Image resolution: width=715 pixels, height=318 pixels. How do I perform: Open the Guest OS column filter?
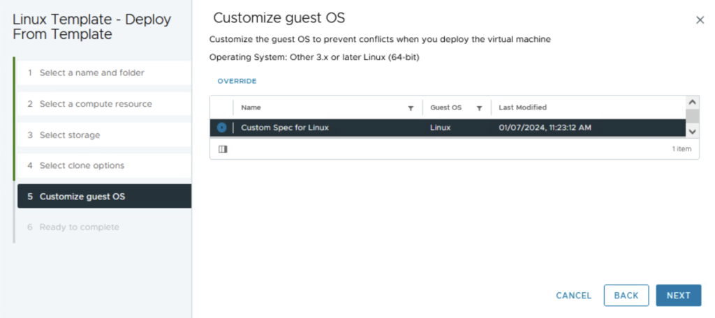pyautogui.click(x=480, y=108)
